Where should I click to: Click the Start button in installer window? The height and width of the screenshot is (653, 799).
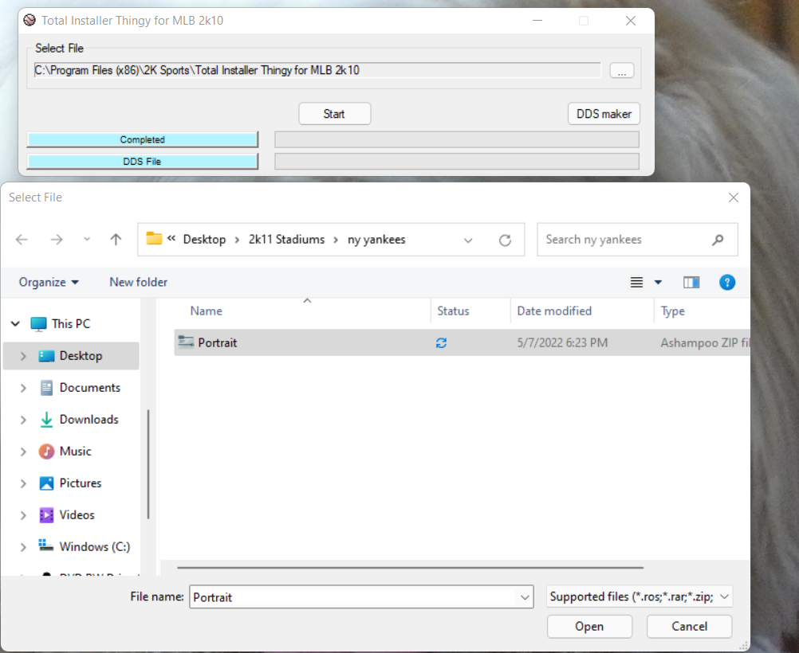point(334,114)
